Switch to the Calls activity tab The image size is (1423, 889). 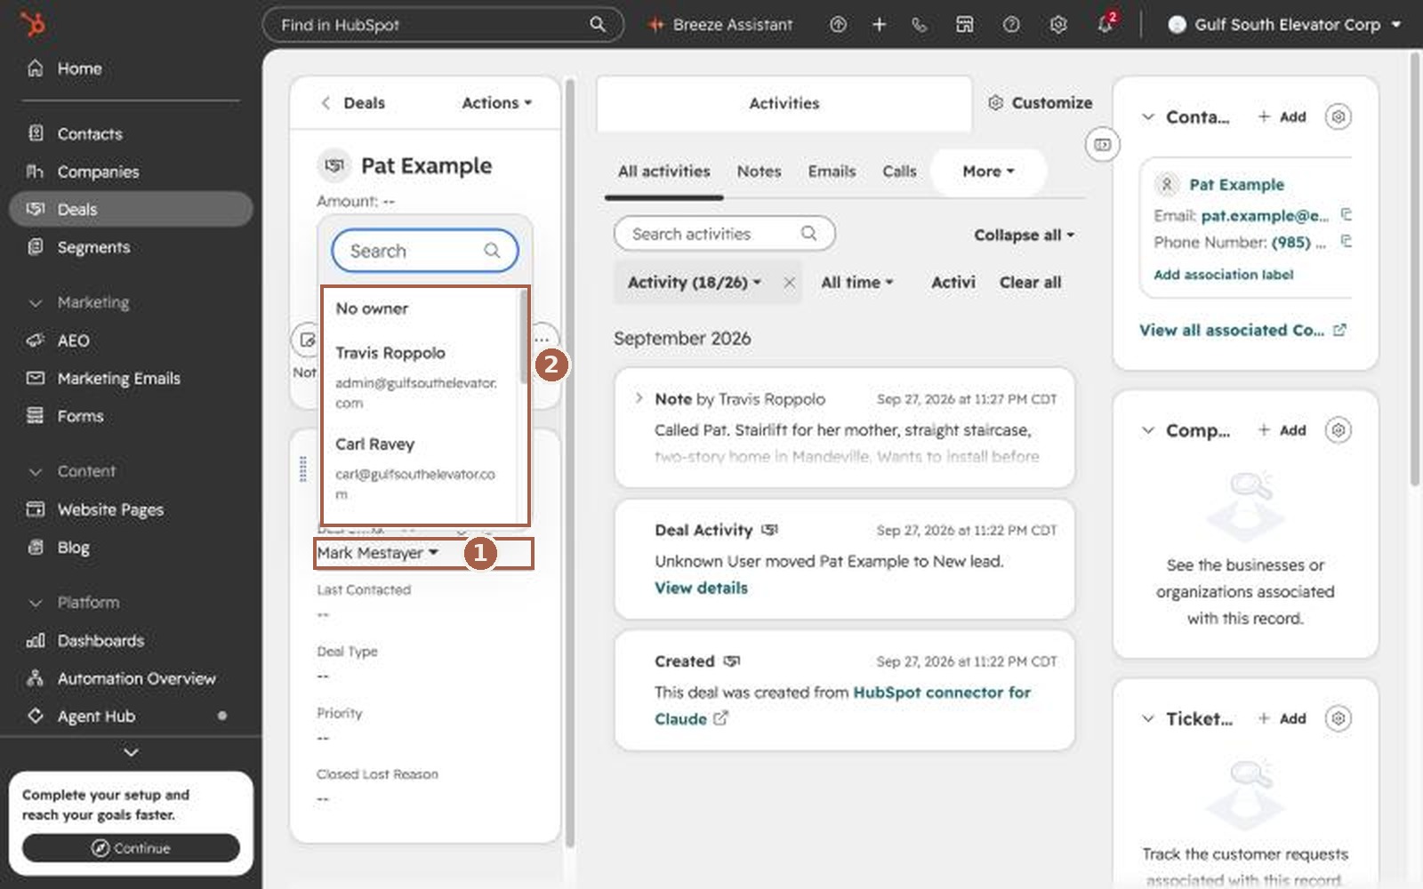coord(899,172)
